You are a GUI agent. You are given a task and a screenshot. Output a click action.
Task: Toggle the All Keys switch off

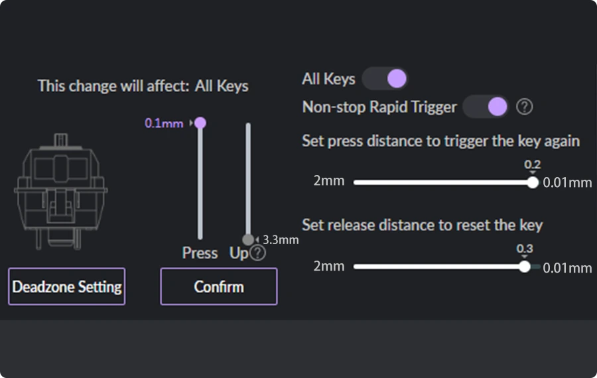point(385,79)
